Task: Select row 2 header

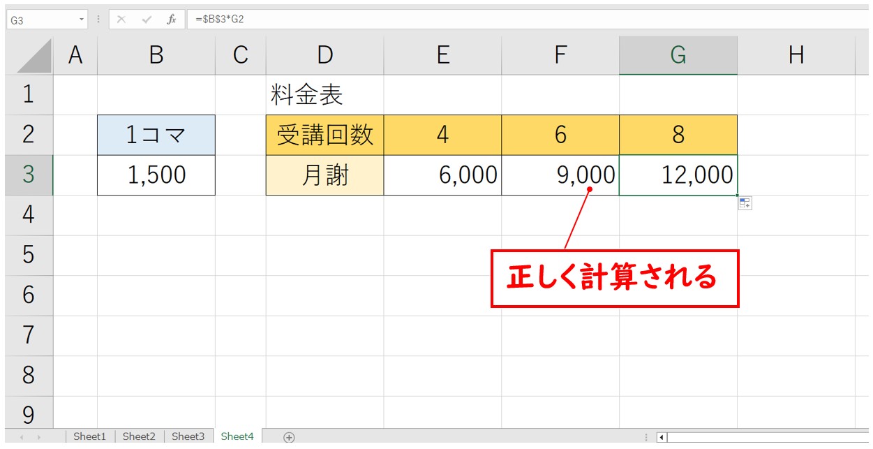Action: [x=29, y=135]
